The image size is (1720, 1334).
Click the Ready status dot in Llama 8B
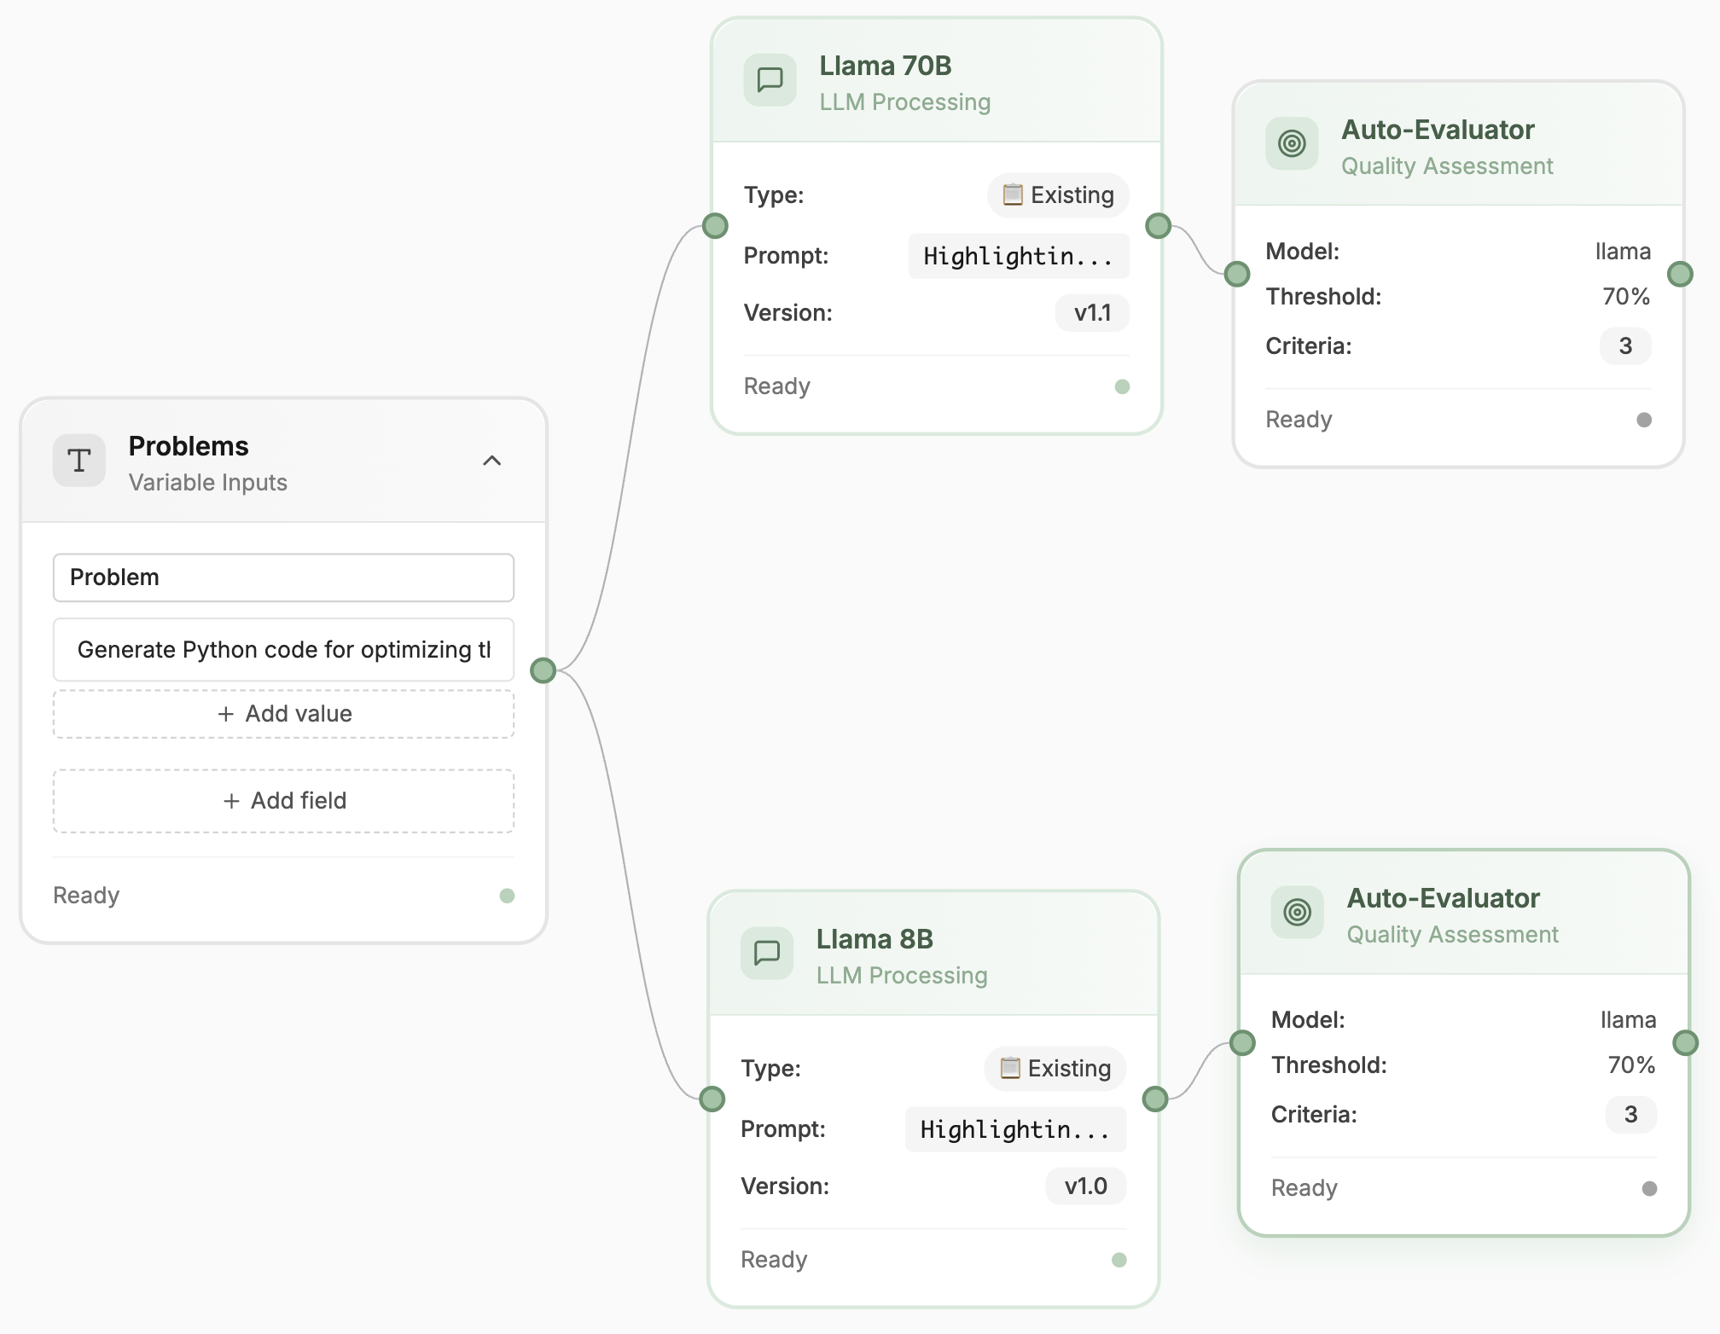(1119, 1260)
